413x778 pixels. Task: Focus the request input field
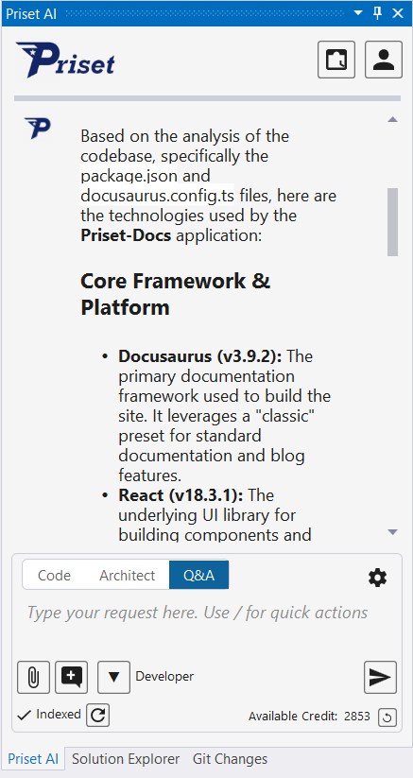(207, 624)
